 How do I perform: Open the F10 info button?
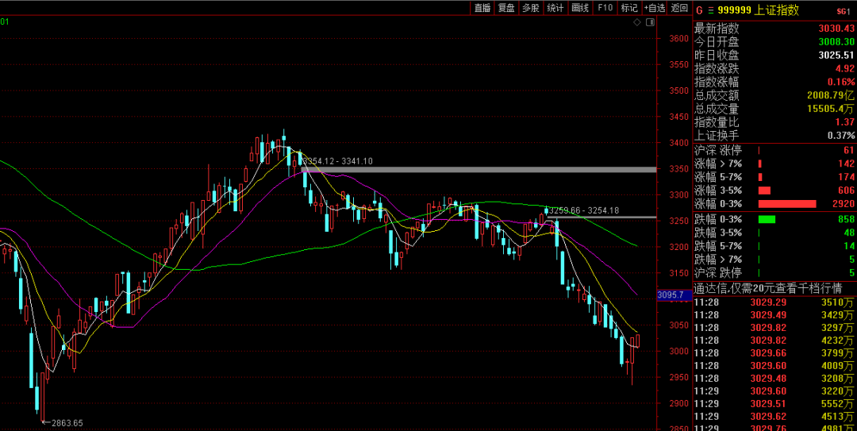click(605, 8)
